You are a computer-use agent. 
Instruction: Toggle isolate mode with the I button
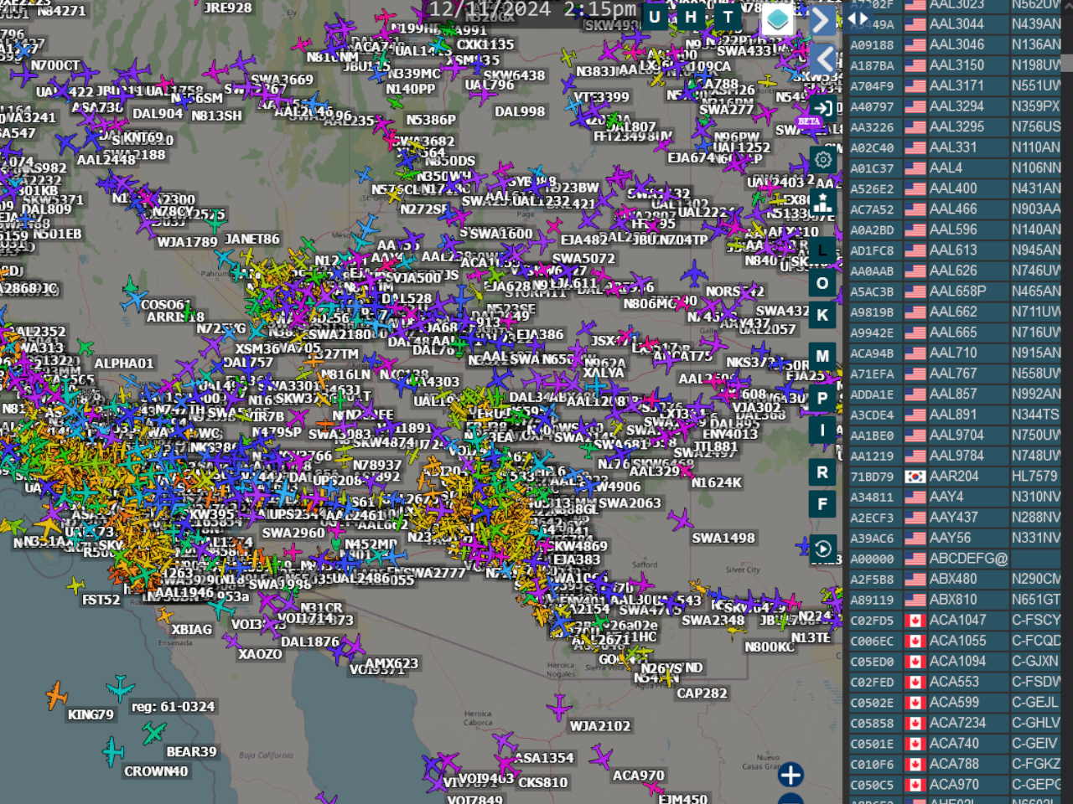coord(822,431)
